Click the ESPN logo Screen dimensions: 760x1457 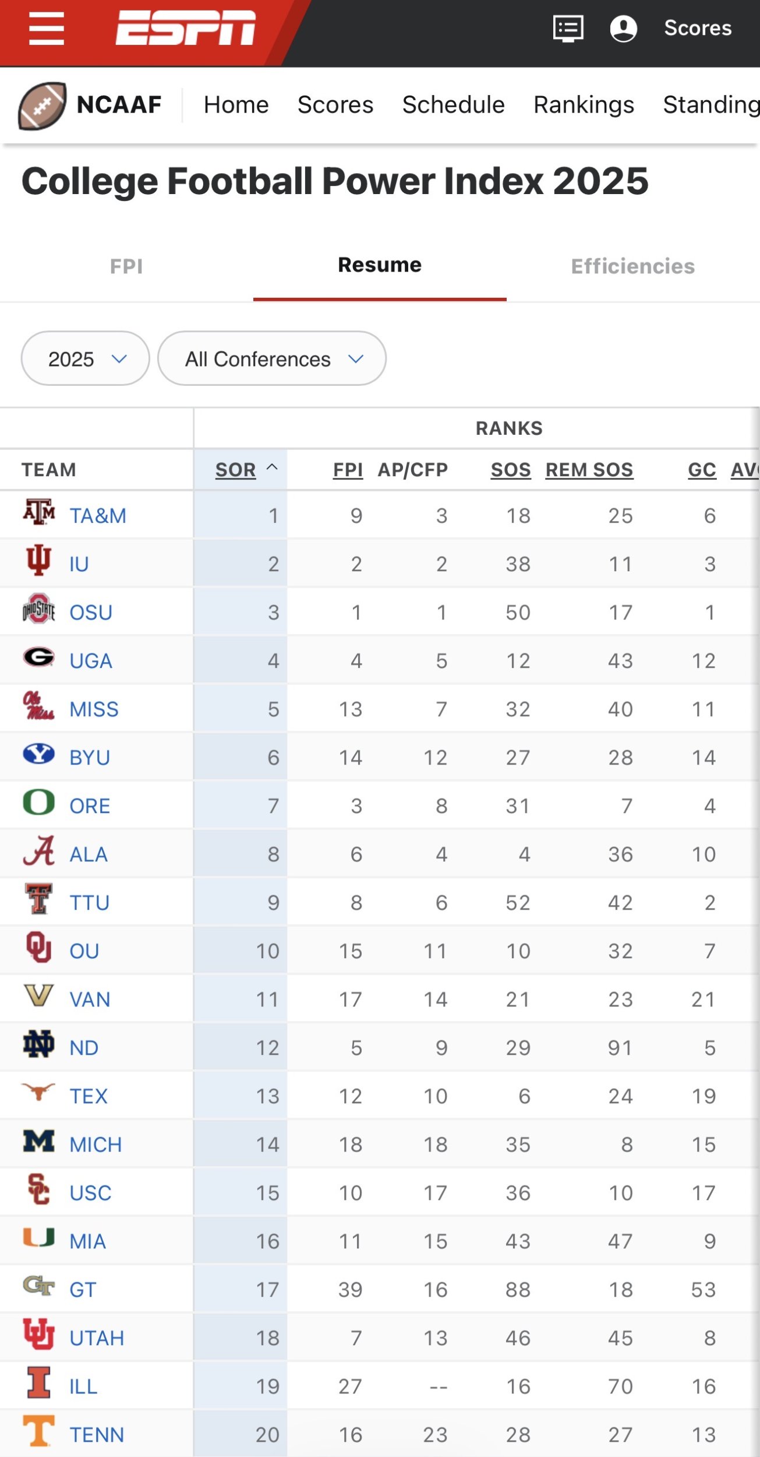(x=186, y=27)
